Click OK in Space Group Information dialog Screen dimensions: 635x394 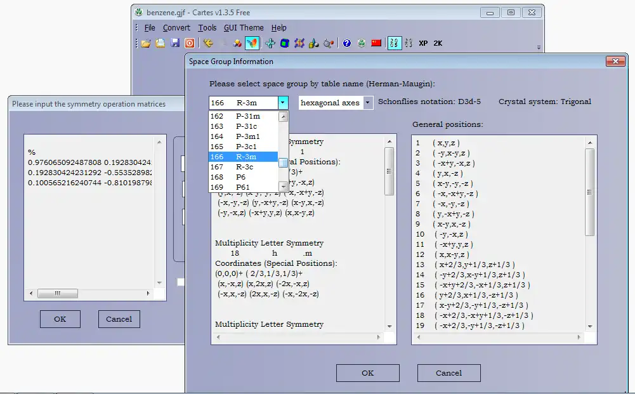pos(368,373)
